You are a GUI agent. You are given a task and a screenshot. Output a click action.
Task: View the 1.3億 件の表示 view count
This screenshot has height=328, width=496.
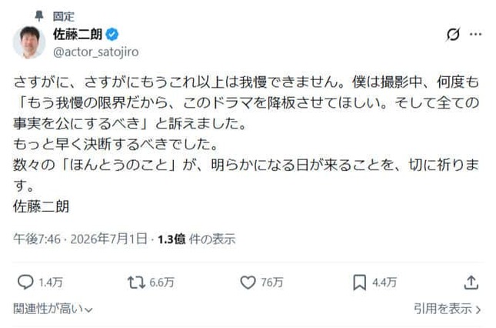click(197, 239)
